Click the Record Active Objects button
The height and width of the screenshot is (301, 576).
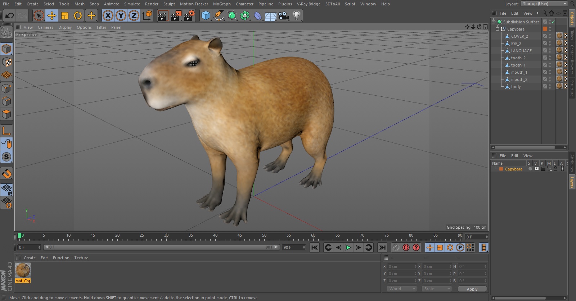[x=396, y=247]
